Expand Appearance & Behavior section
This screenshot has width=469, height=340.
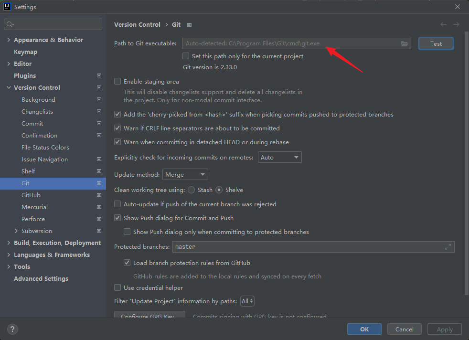(9, 40)
